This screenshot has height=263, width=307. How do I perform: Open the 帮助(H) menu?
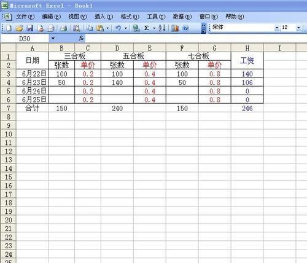tap(235, 17)
